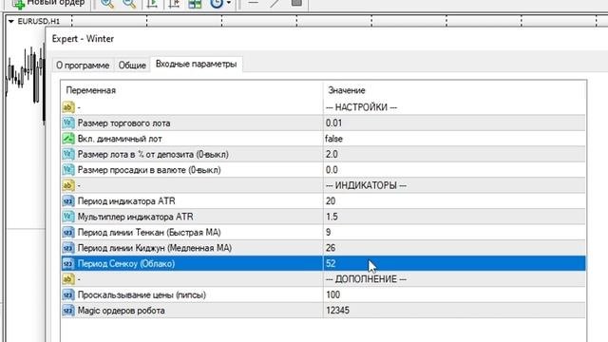
Task: Click icon beside Размер торгового лота
Action: [68, 123]
